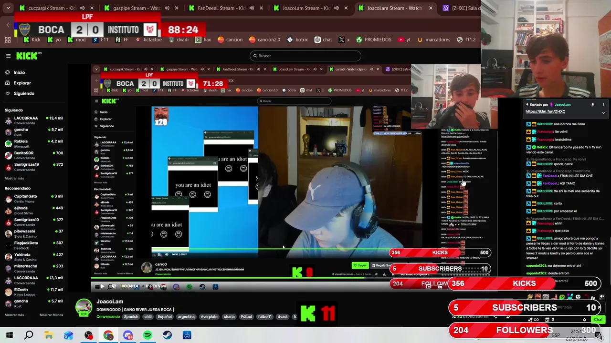Mute the inactive JoacoLam Stream tab audio
Viewport: 611px width, 343px height.
click(x=337, y=8)
